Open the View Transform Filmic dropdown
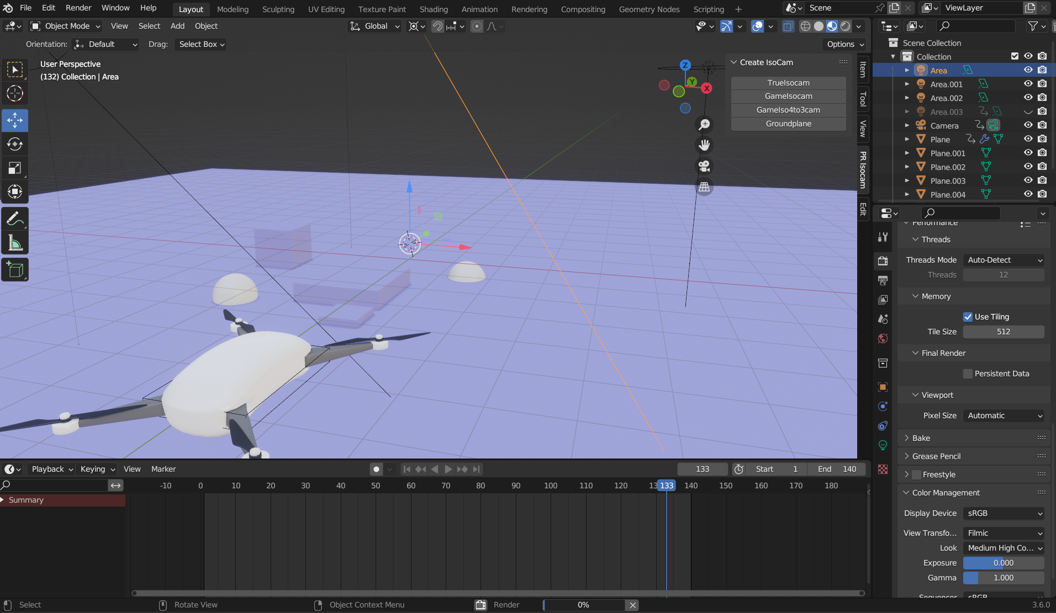Screen dimensions: 1056x613 click(x=1004, y=533)
